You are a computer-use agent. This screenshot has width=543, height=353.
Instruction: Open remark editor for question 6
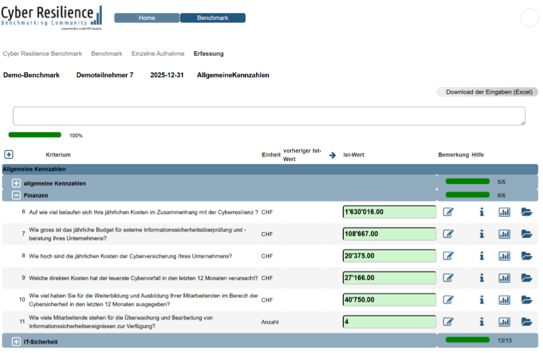click(448, 212)
